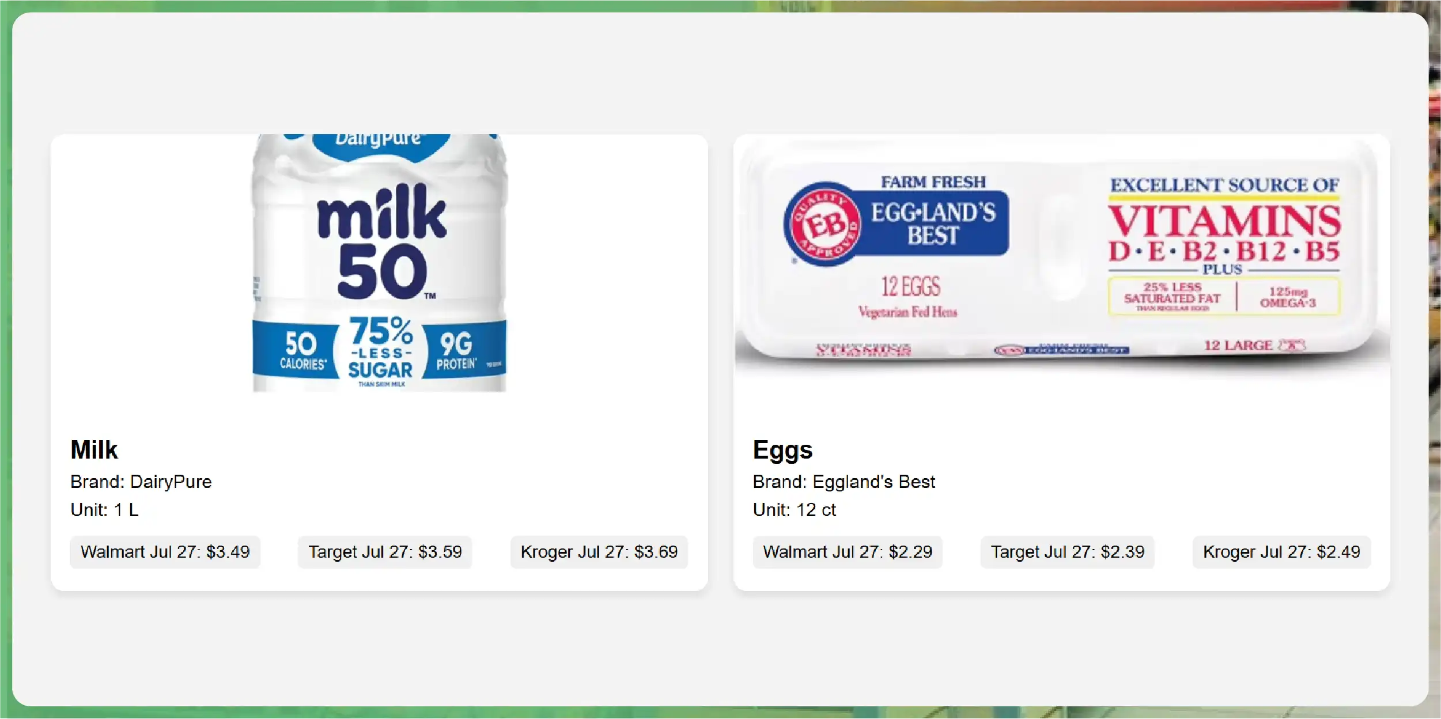Click the DairyPure logo on the bottle
This screenshot has height=719, width=1441.
(x=379, y=141)
